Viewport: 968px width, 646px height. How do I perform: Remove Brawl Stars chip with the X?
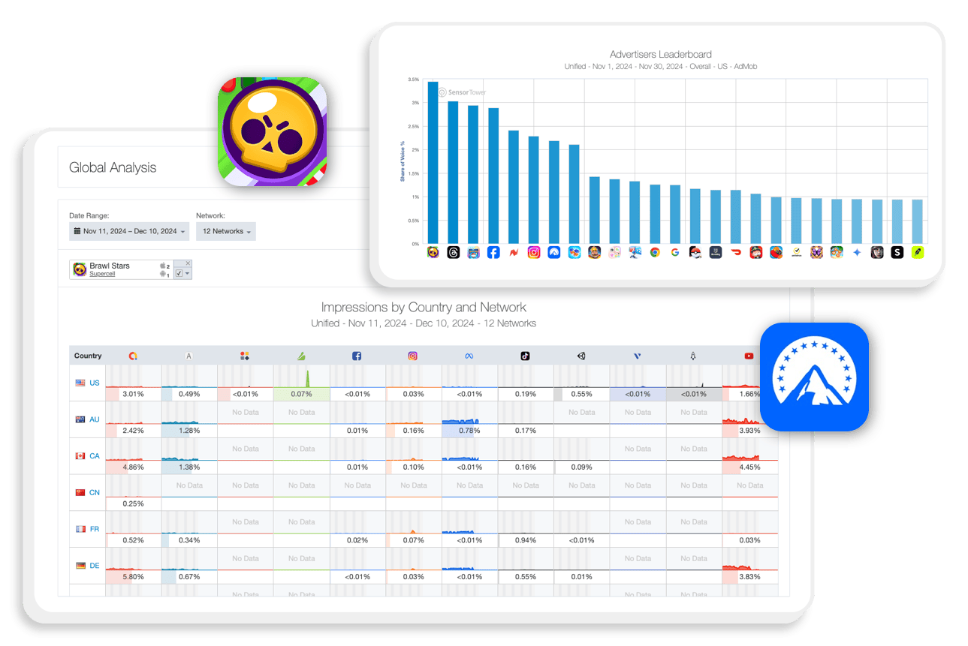point(188,263)
